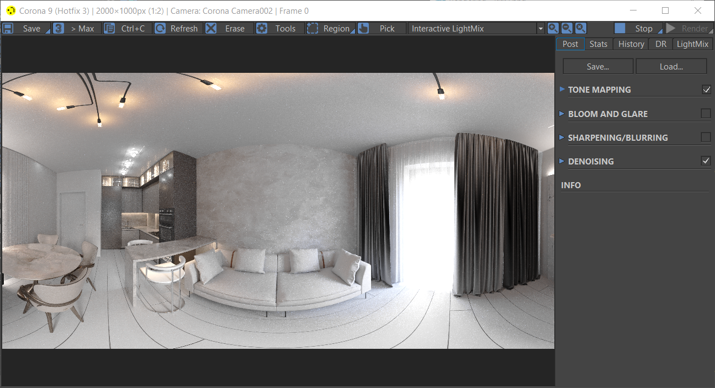
Task: Expand the Denoising section
Action: click(x=562, y=161)
